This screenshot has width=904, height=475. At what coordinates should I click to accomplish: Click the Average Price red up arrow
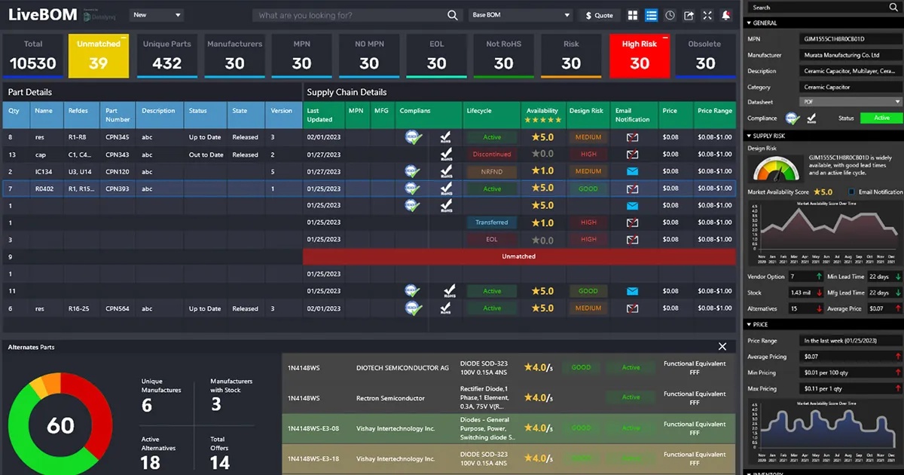[897, 308]
